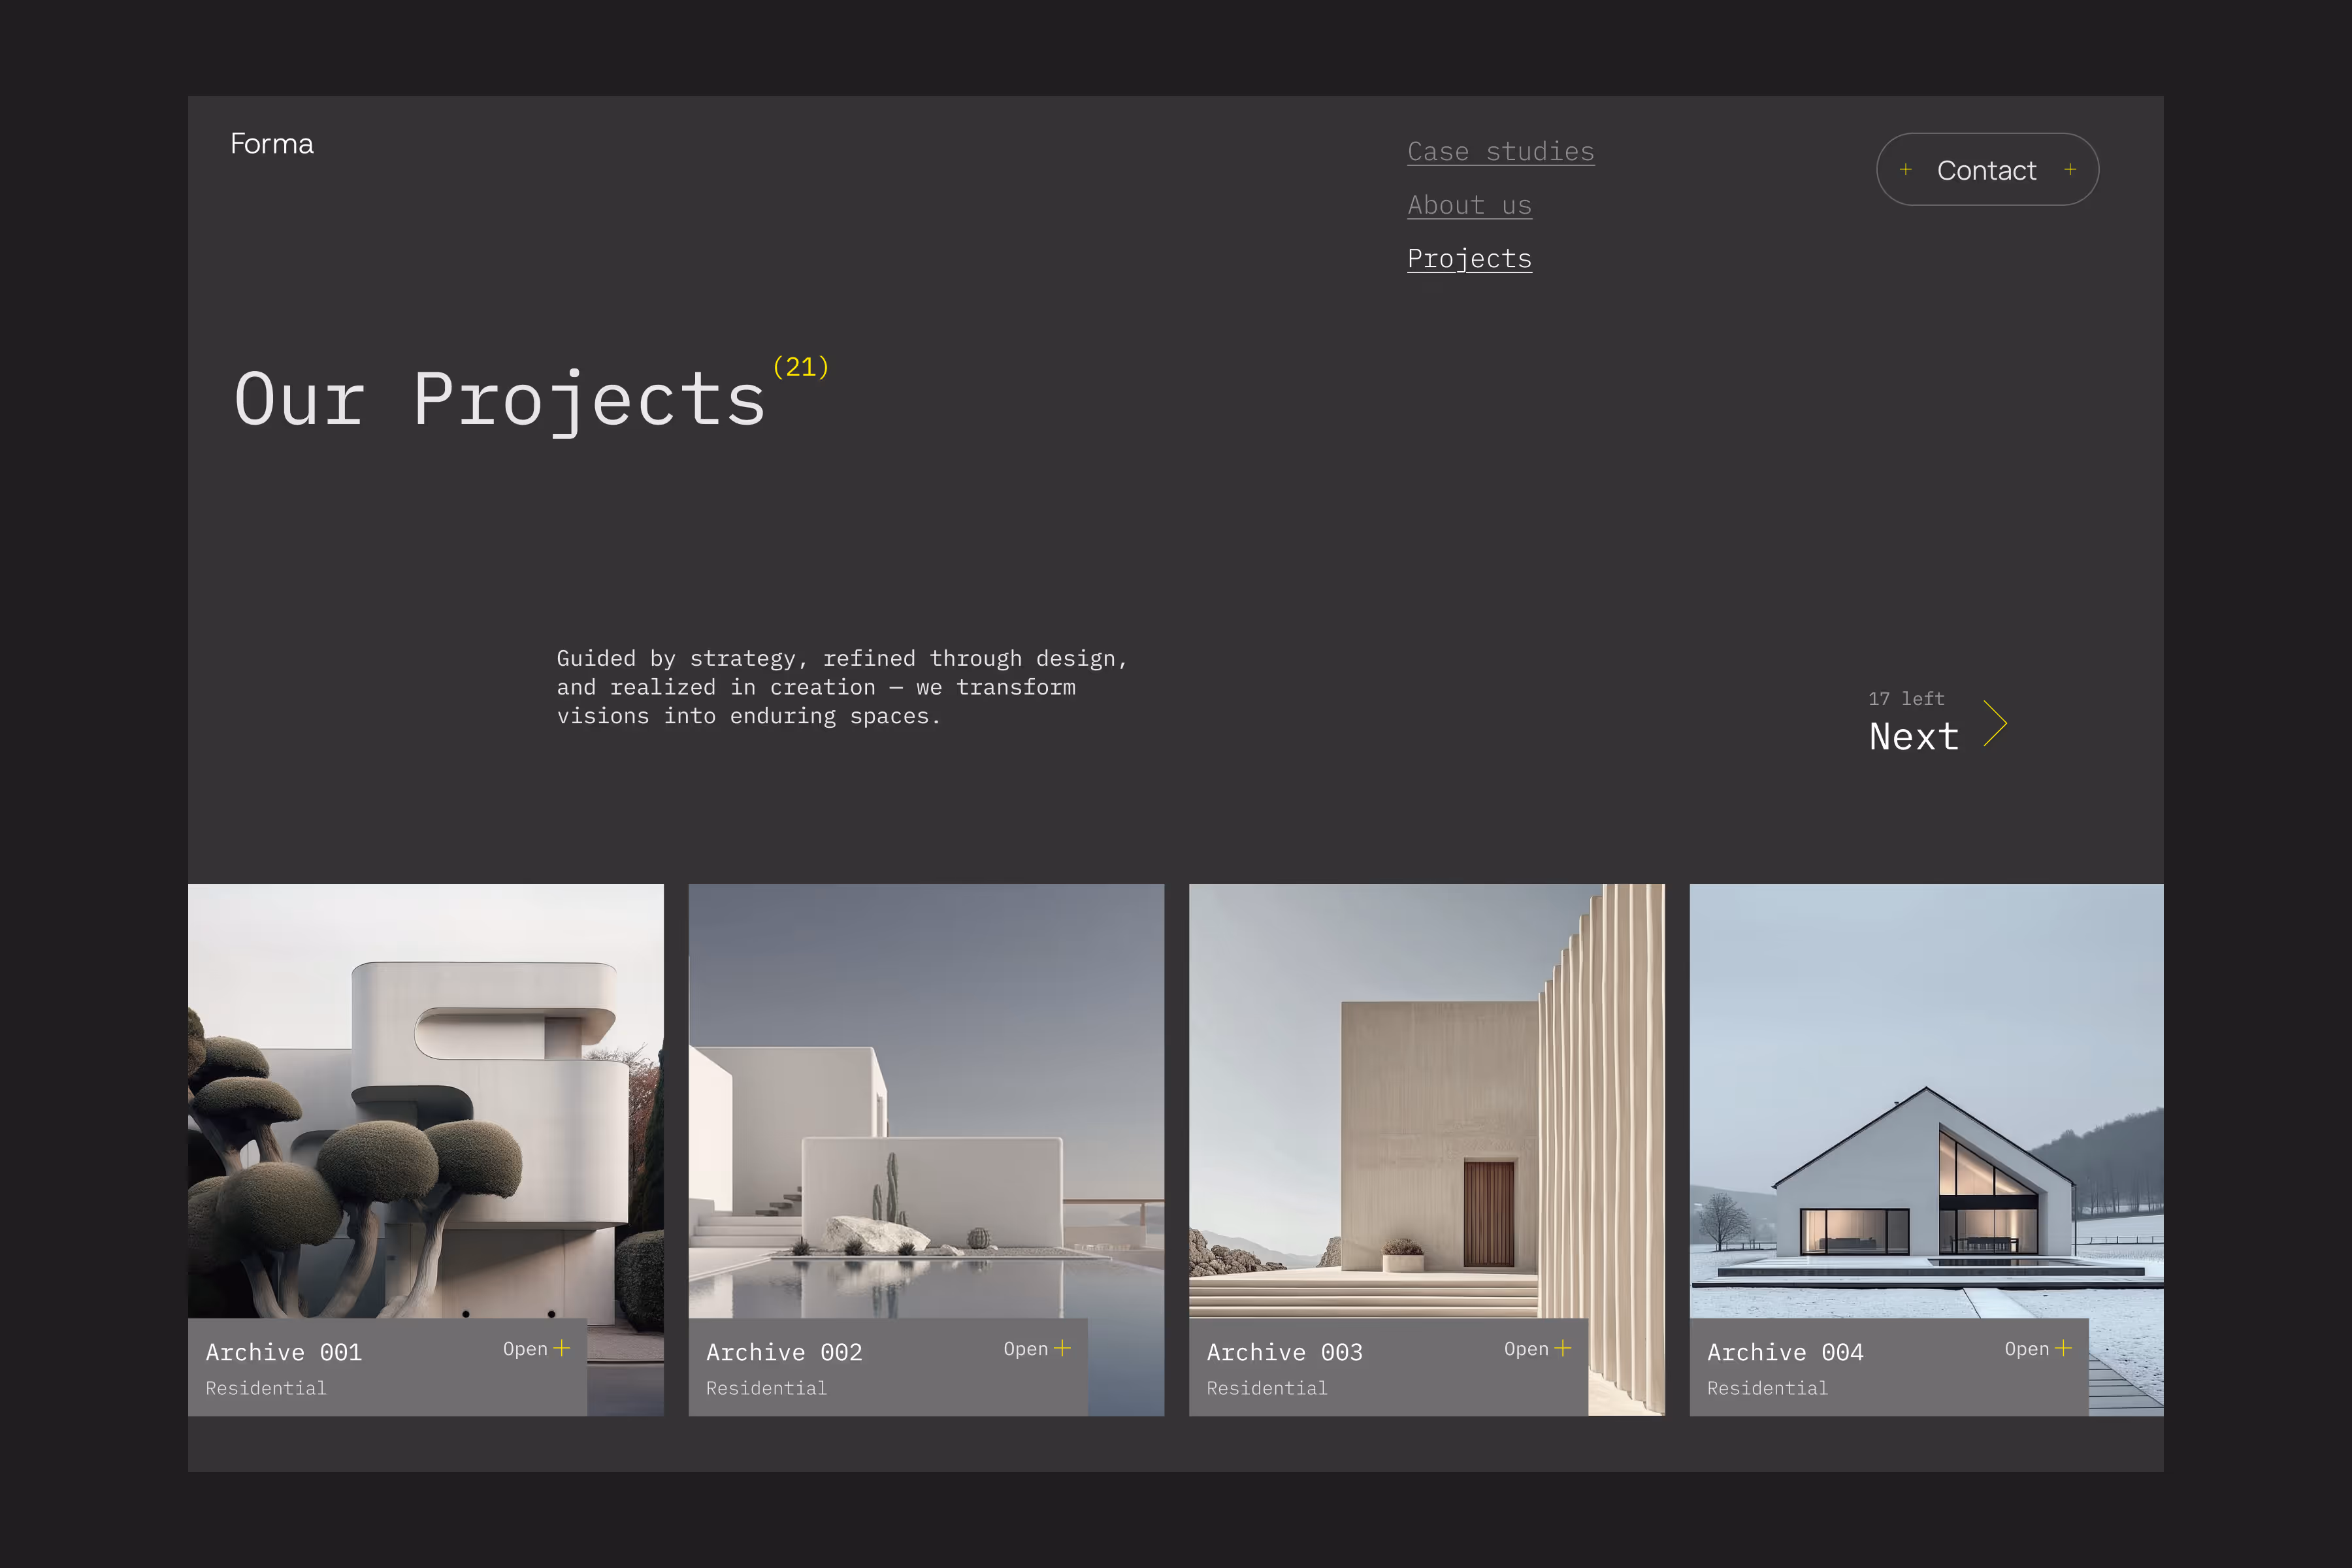Select the Projects navigation link
Image resolution: width=2352 pixels, height=1568 pixels.
(1469, 259)
